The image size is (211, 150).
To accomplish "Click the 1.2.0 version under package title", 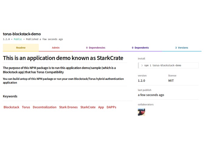I will 6,39.
